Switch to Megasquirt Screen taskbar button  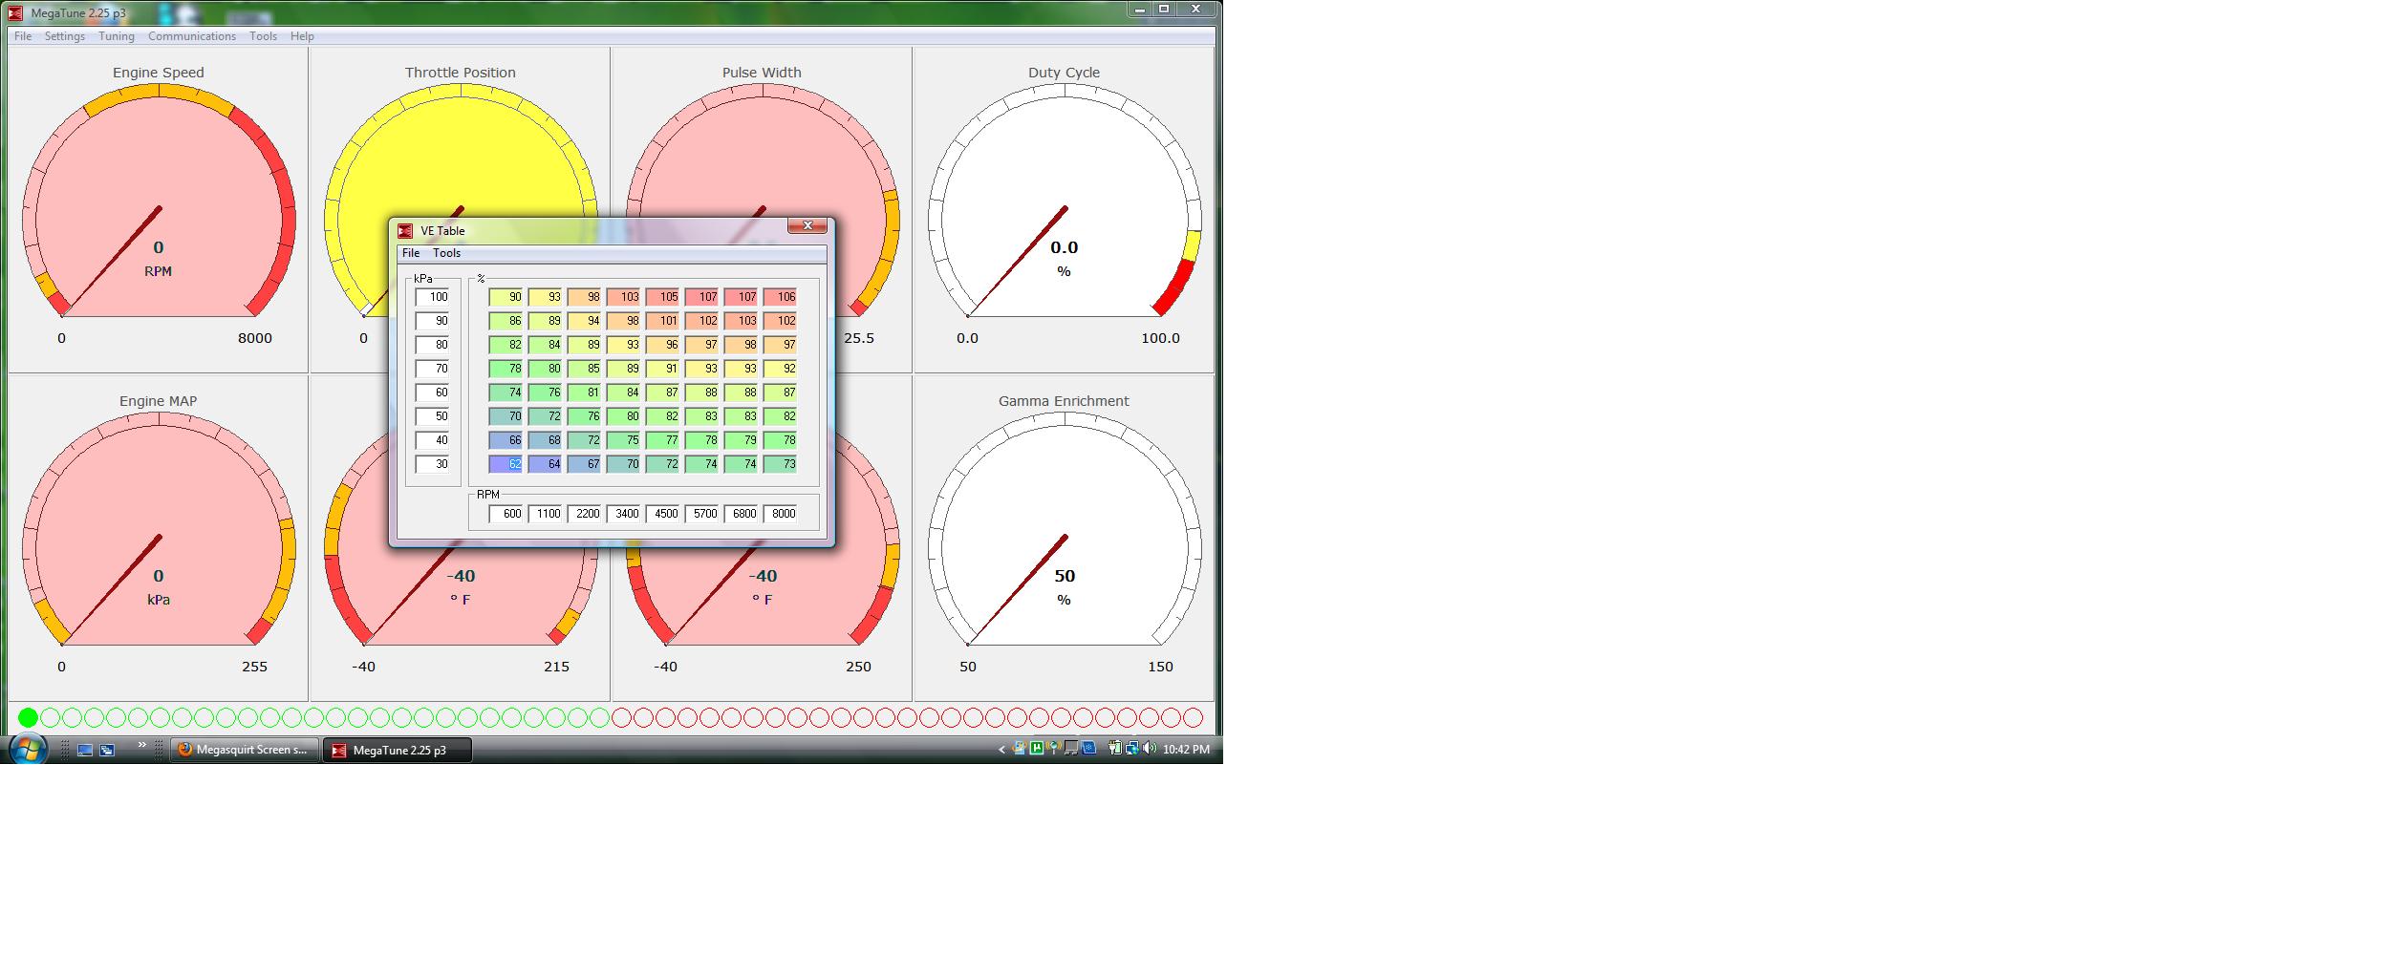(245, 750)
